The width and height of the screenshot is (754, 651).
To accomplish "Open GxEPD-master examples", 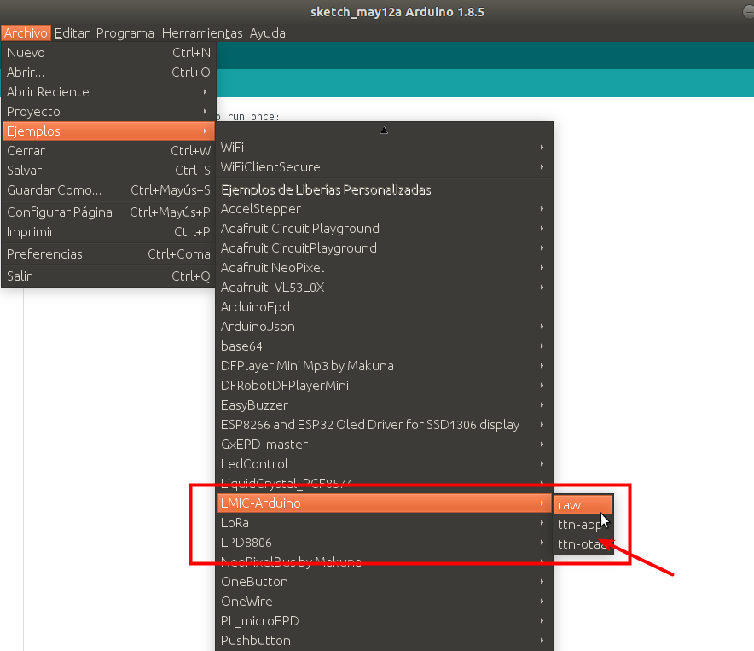I will tap(384, 445).
